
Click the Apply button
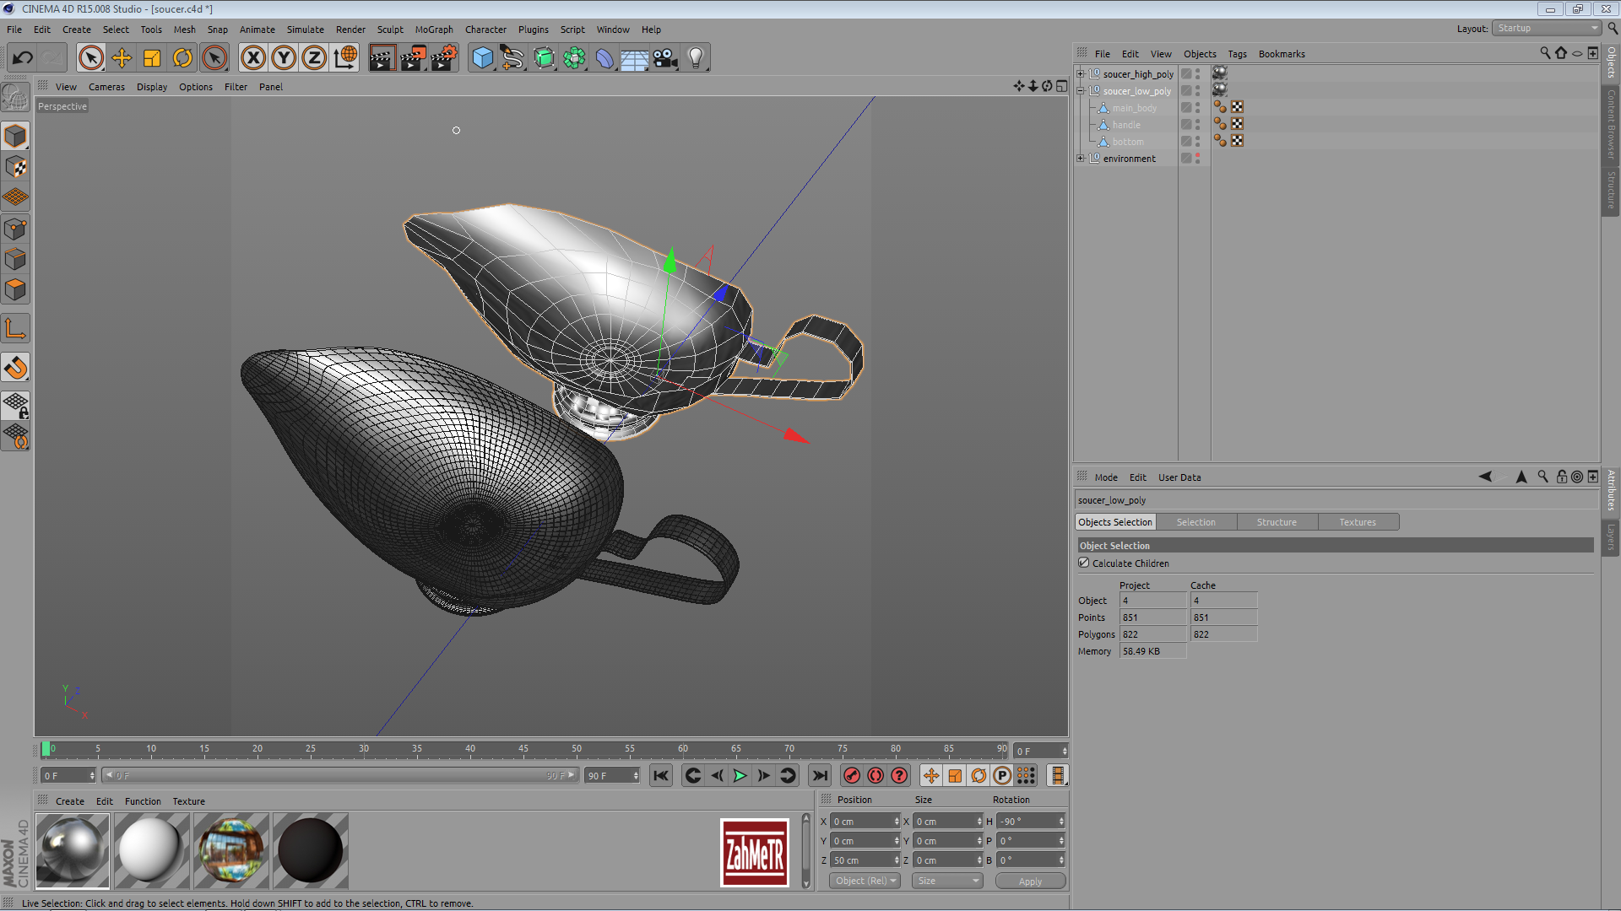pos(1030,881)
